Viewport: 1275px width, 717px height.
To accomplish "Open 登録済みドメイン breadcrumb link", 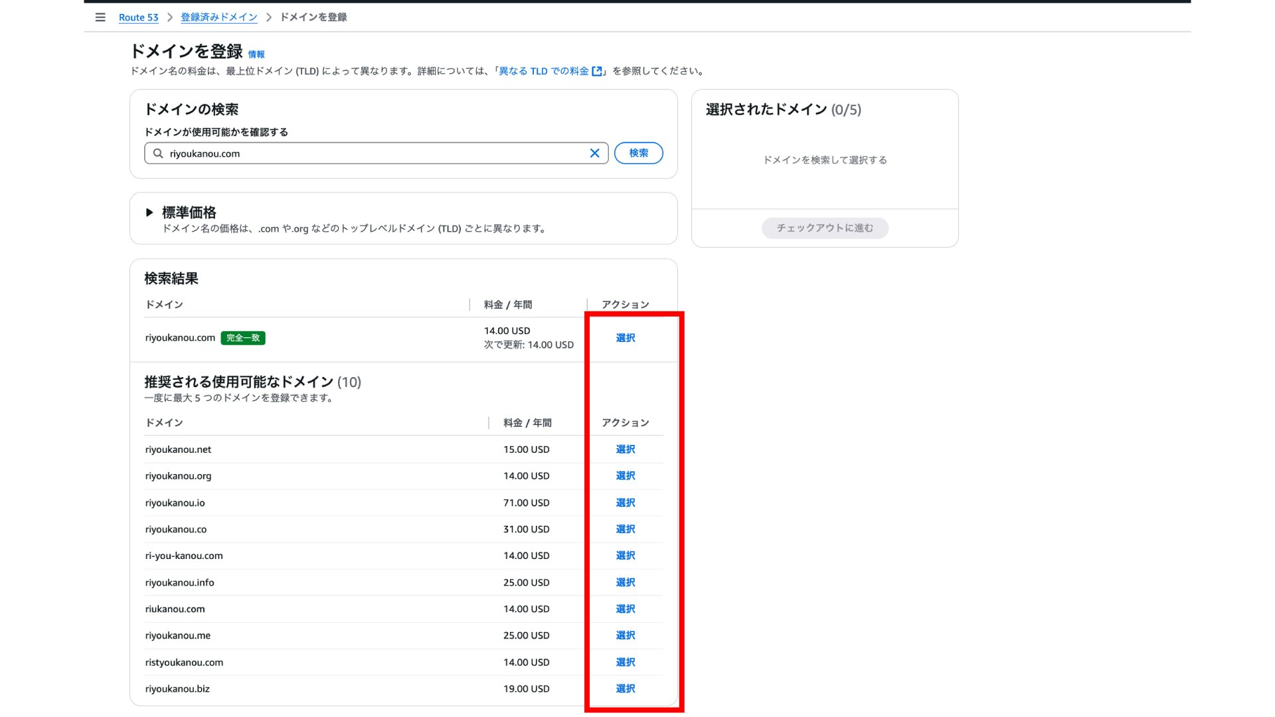I will (218, 17).
